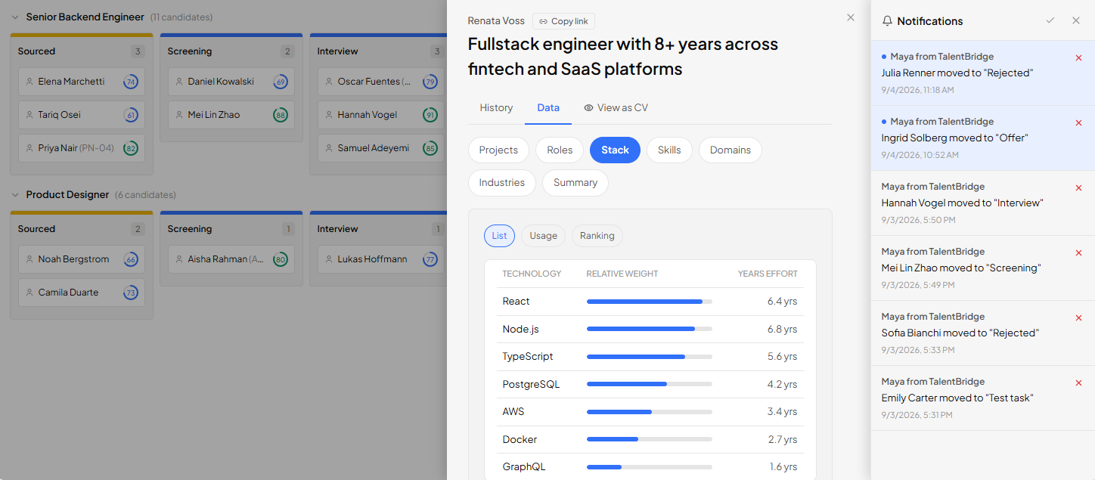Open Tariq Osei's candidate card
The width and height of the screenshot is (1095, 480).
82,115
